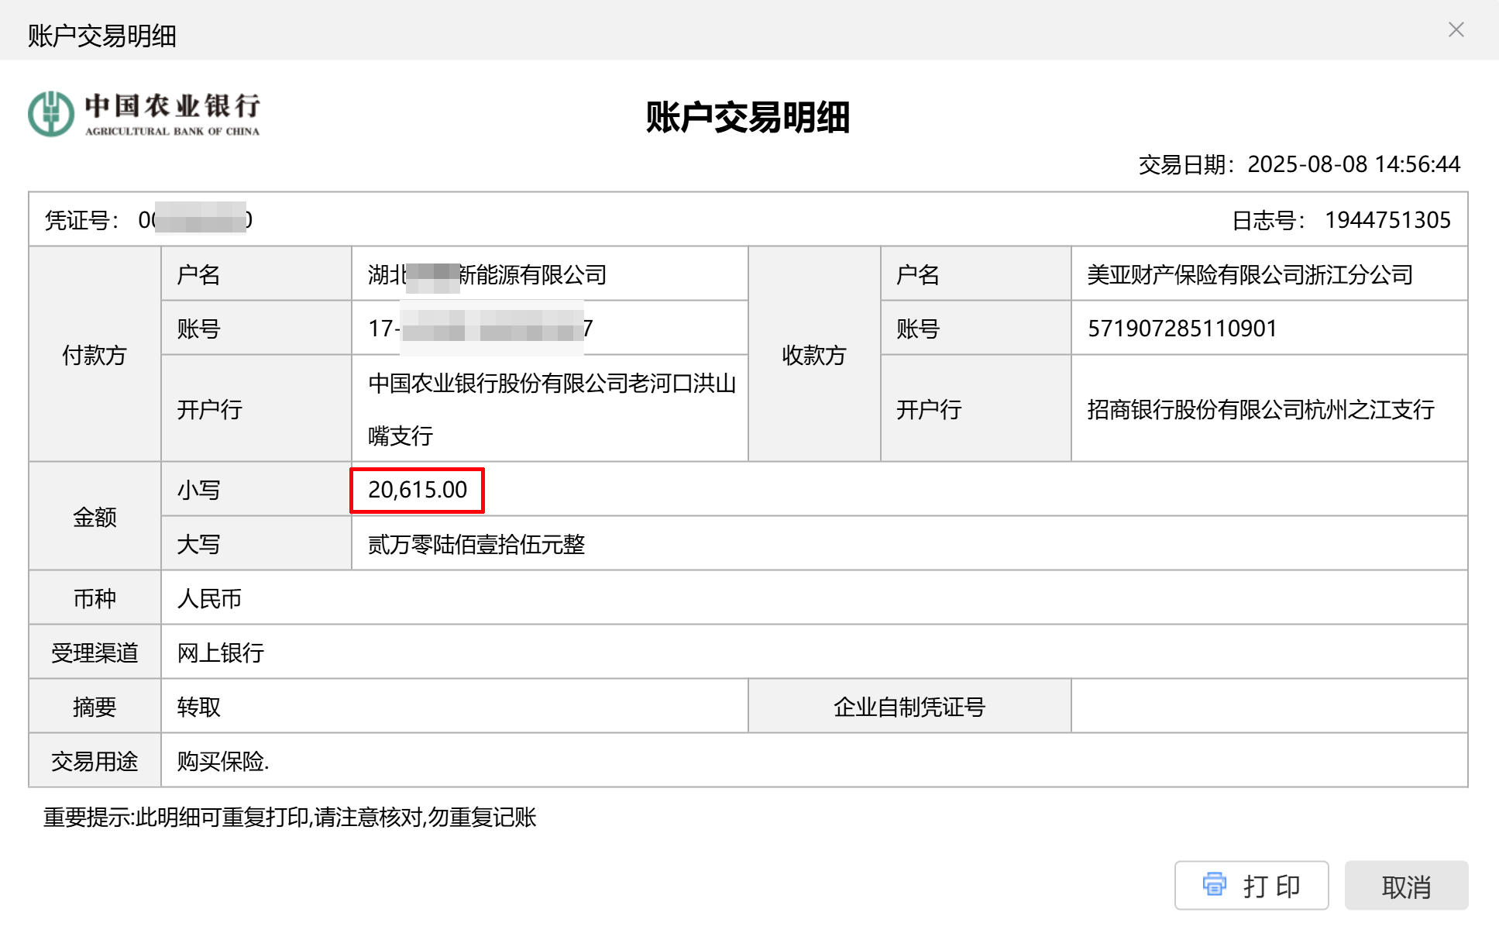The height and width of the screenshot is (940, 1499).
Task: Click the 受理渠道 label
Action: click(x=95, y=652)
